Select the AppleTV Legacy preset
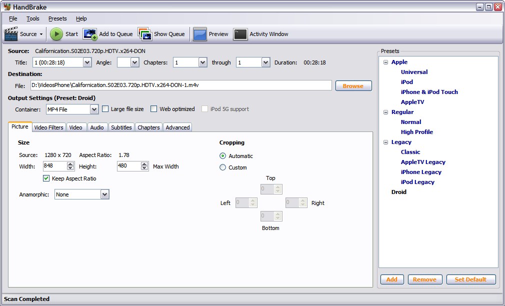This screenshot has height=306, width=505. [423, 162]
